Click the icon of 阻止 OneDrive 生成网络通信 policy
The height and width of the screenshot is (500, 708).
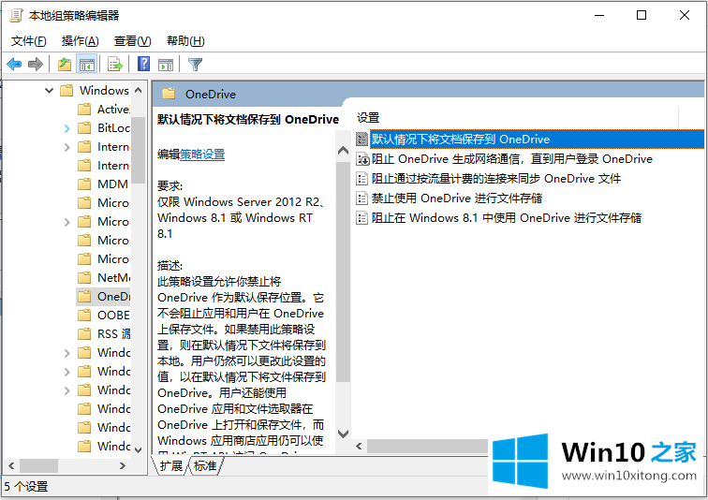(362, 159)
